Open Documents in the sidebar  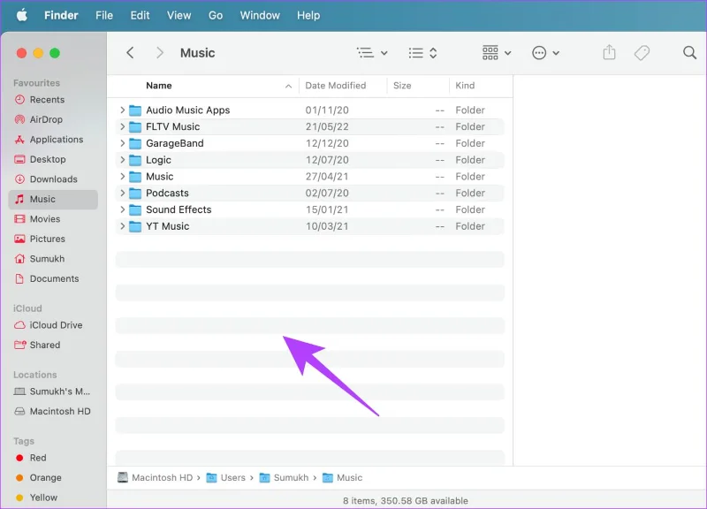coord(53,278)
